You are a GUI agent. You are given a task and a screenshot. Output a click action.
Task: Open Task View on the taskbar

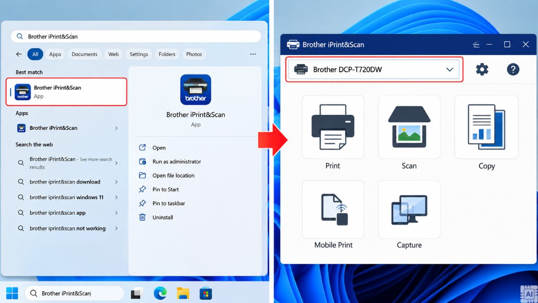click(x=137, y=294)
